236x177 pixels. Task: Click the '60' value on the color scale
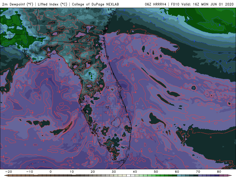click(177, 172)
